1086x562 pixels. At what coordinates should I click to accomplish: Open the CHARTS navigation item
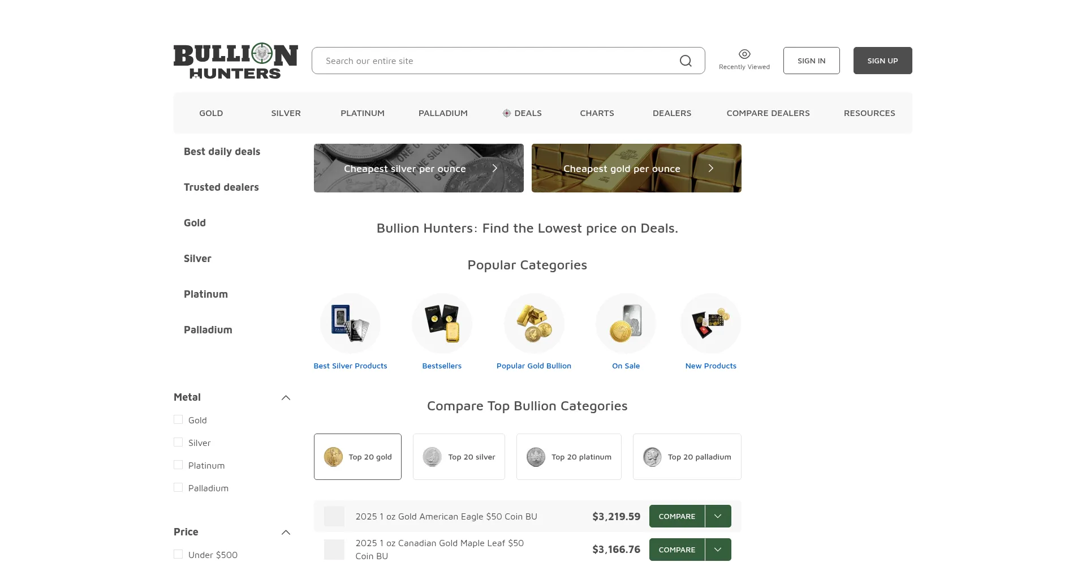(597, 113)
